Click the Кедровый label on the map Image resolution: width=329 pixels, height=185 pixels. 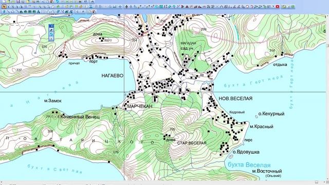237,112
